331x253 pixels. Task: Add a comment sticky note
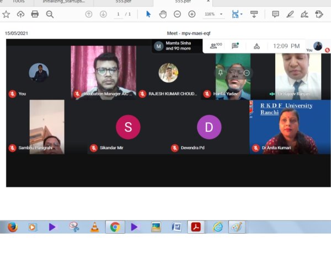coord(275,14)
